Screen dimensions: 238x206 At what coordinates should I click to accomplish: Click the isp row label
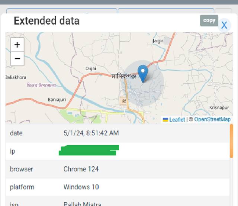[14, 204]
